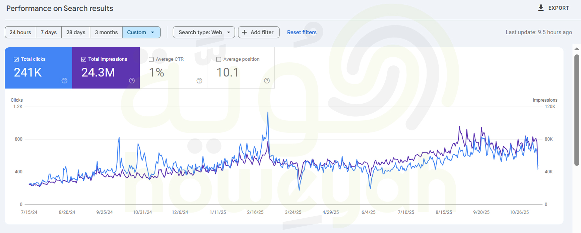Open help icon on Total clicks card
581x233 pixels.
click(x=64, y=81)
